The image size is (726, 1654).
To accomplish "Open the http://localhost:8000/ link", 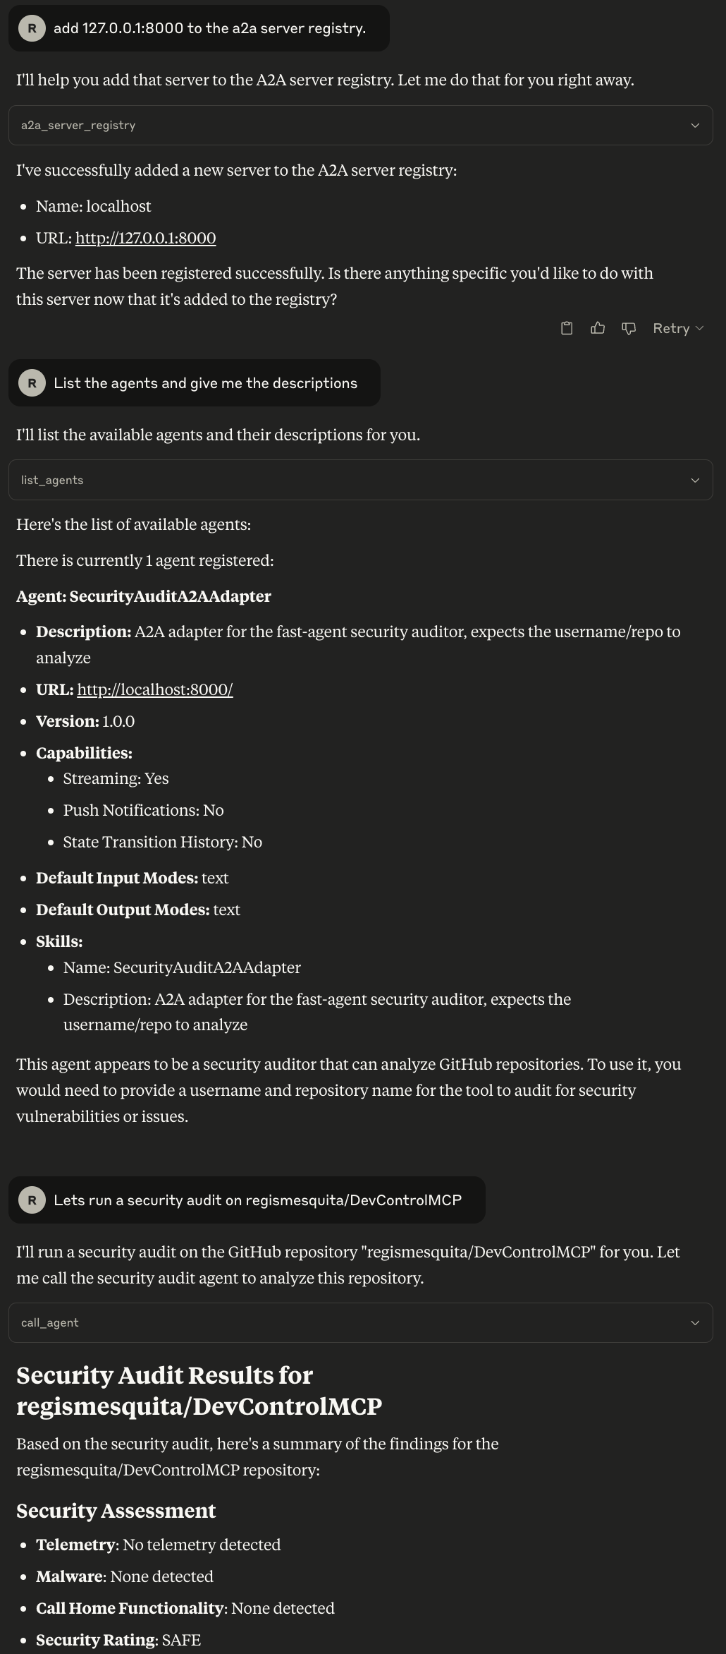I will coord(155,690).
